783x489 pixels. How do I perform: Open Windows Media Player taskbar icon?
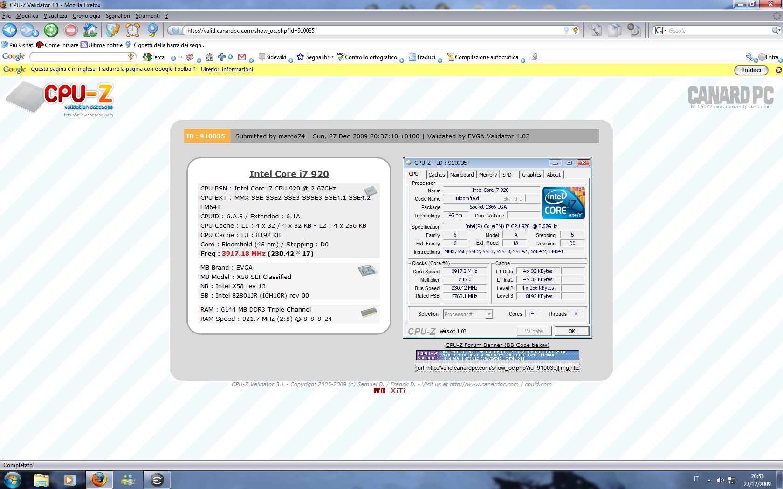pyautogui.click(x=69, y=479)
